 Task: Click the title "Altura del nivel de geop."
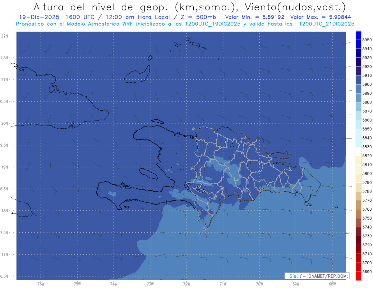(x=101, y=7)
